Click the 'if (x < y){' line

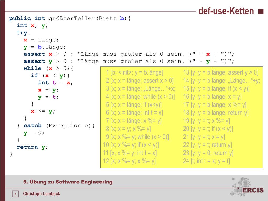50,76
